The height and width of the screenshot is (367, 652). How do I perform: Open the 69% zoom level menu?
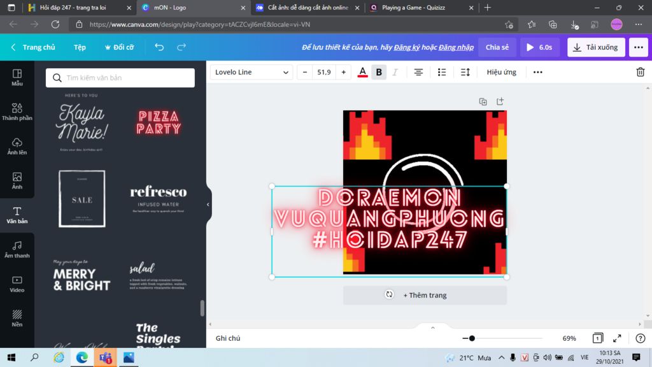569,338
